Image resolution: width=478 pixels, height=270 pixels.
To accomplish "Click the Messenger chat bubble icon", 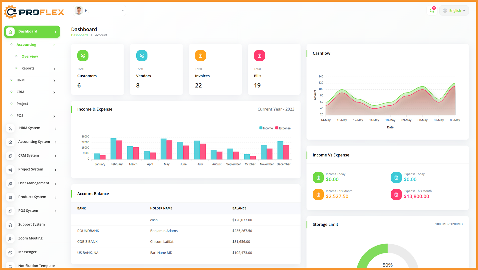I will [10, 253].
